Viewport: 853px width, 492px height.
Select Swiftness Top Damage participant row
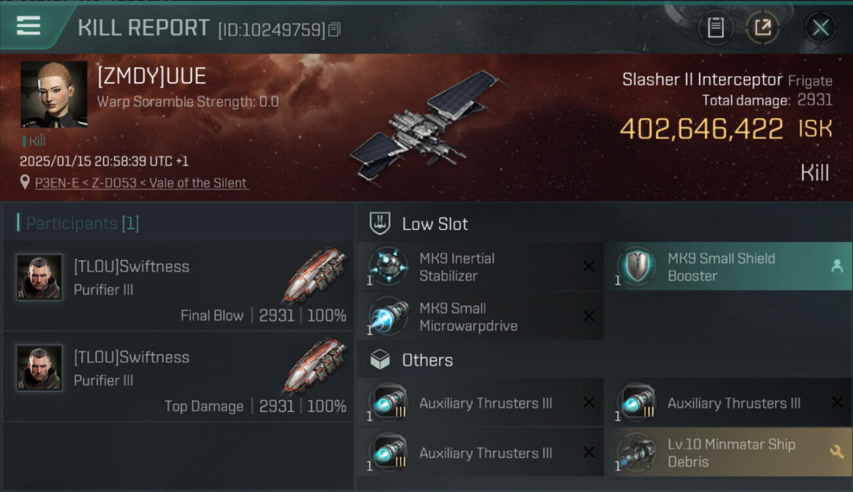pos(178,377)
